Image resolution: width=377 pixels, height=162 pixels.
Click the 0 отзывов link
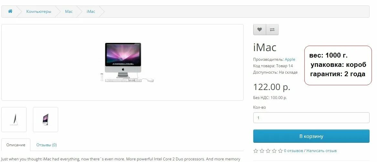coord(293,151)
